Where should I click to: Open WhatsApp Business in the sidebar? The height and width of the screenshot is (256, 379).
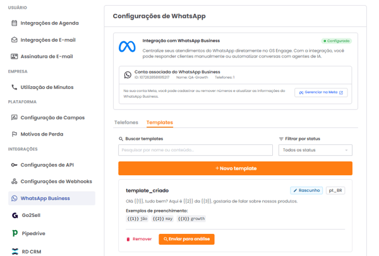click(x=45, y=198)
